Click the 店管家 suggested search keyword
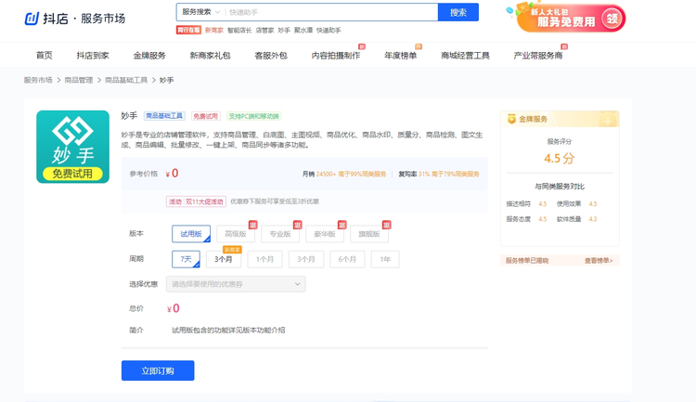 (x=265, y=31)
